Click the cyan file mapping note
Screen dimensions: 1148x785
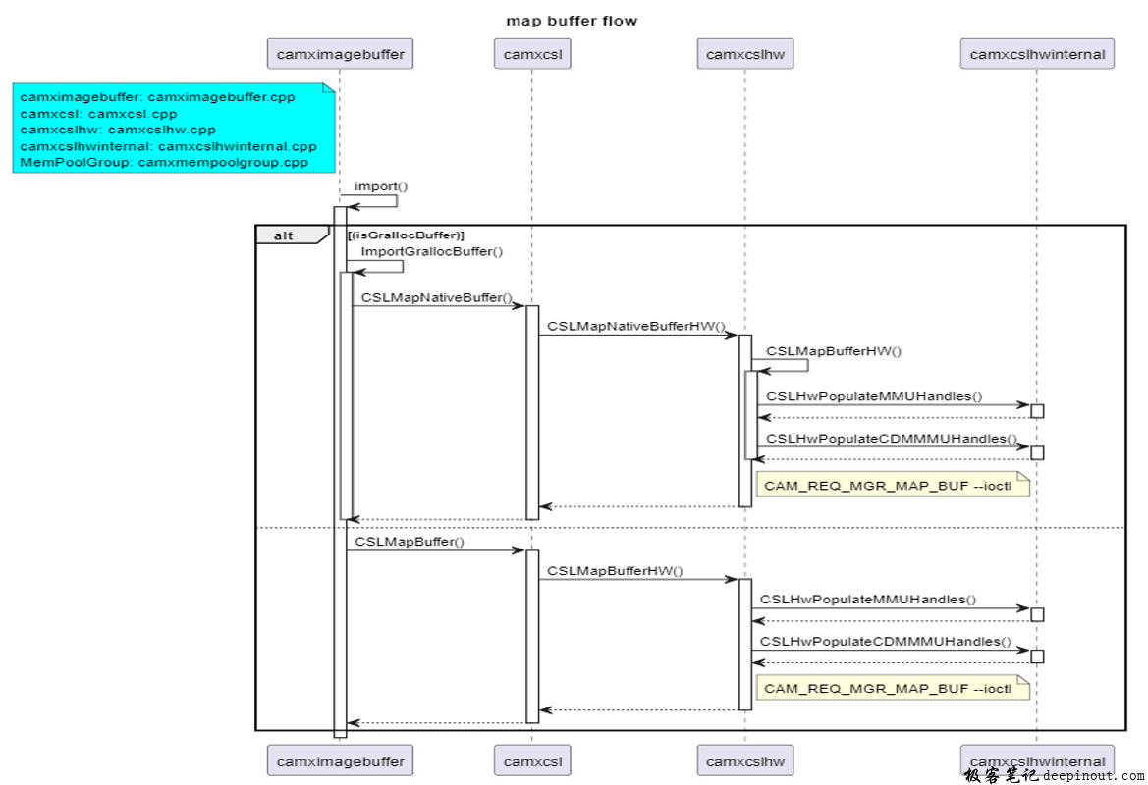click(x=173, y=130)
